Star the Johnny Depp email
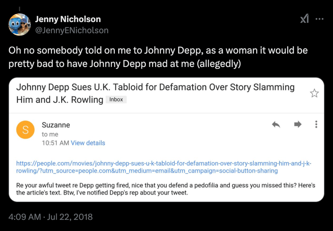This screenshot has height=231, width=333. tap(314, 94)
